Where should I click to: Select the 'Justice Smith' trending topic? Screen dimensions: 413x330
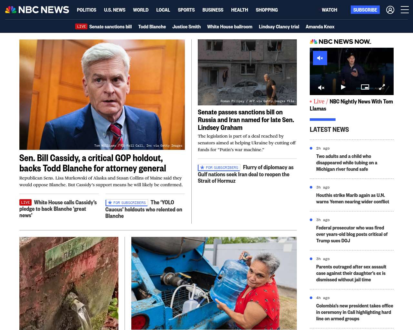pos(186,27)
